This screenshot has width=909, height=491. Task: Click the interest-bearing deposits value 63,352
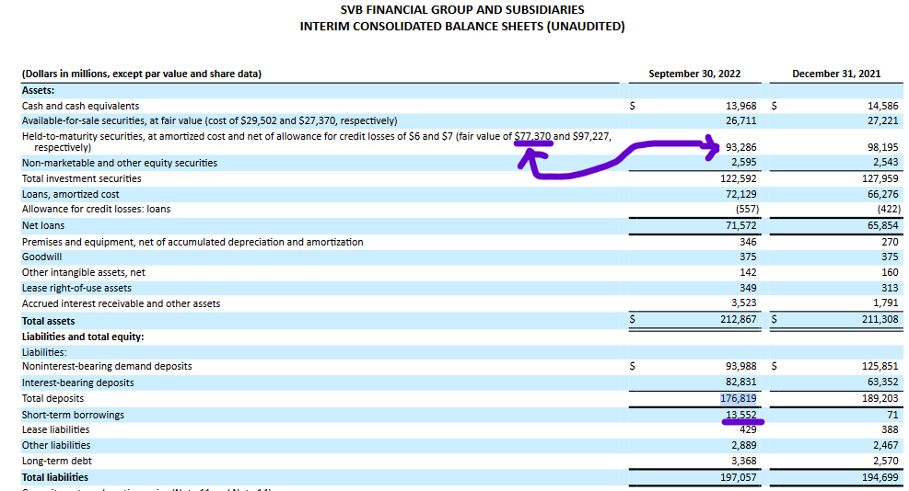tap(883, 383)
